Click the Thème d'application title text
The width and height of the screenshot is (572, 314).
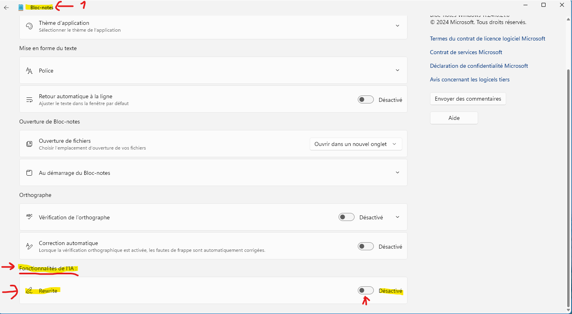(x=64, y=23)
